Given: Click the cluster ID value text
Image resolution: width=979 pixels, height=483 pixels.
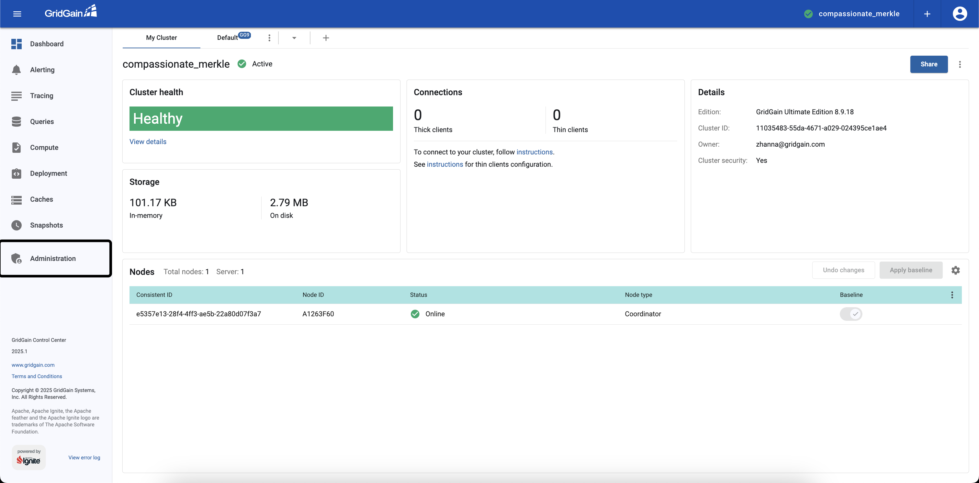Looking at the screenshot, I should coord(821,128).
